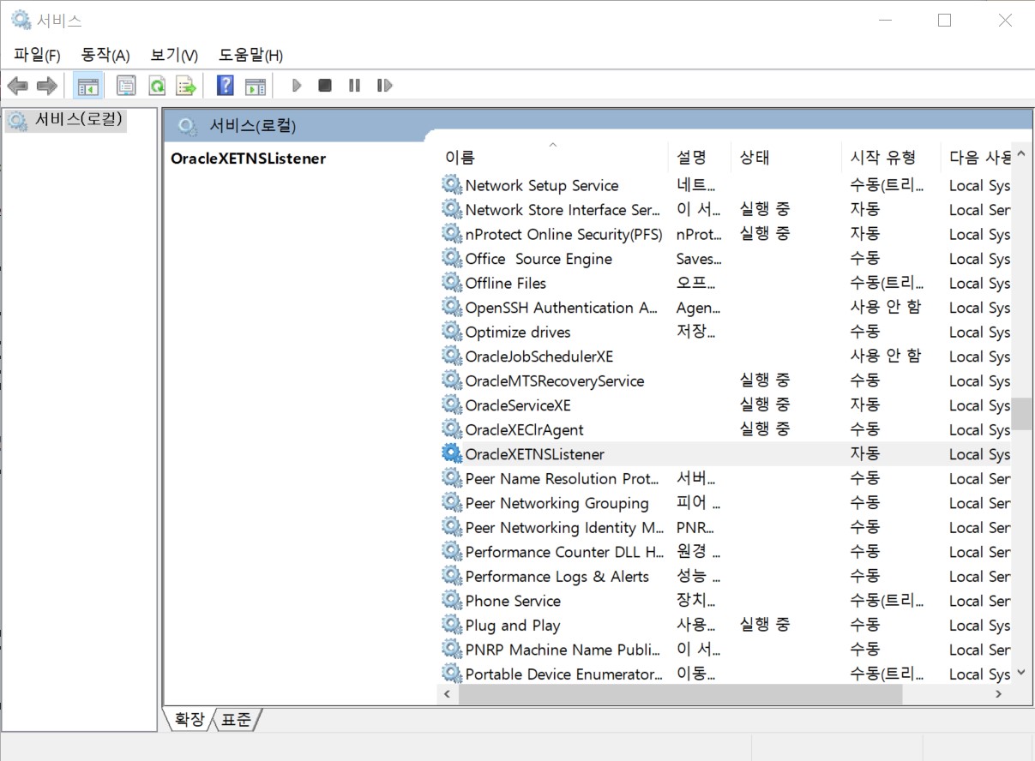The height and width of the screenshot is (761, 1035).
Task: Open the 파일(F) menu
Action: pyautogui.click(x=37, y=55)
